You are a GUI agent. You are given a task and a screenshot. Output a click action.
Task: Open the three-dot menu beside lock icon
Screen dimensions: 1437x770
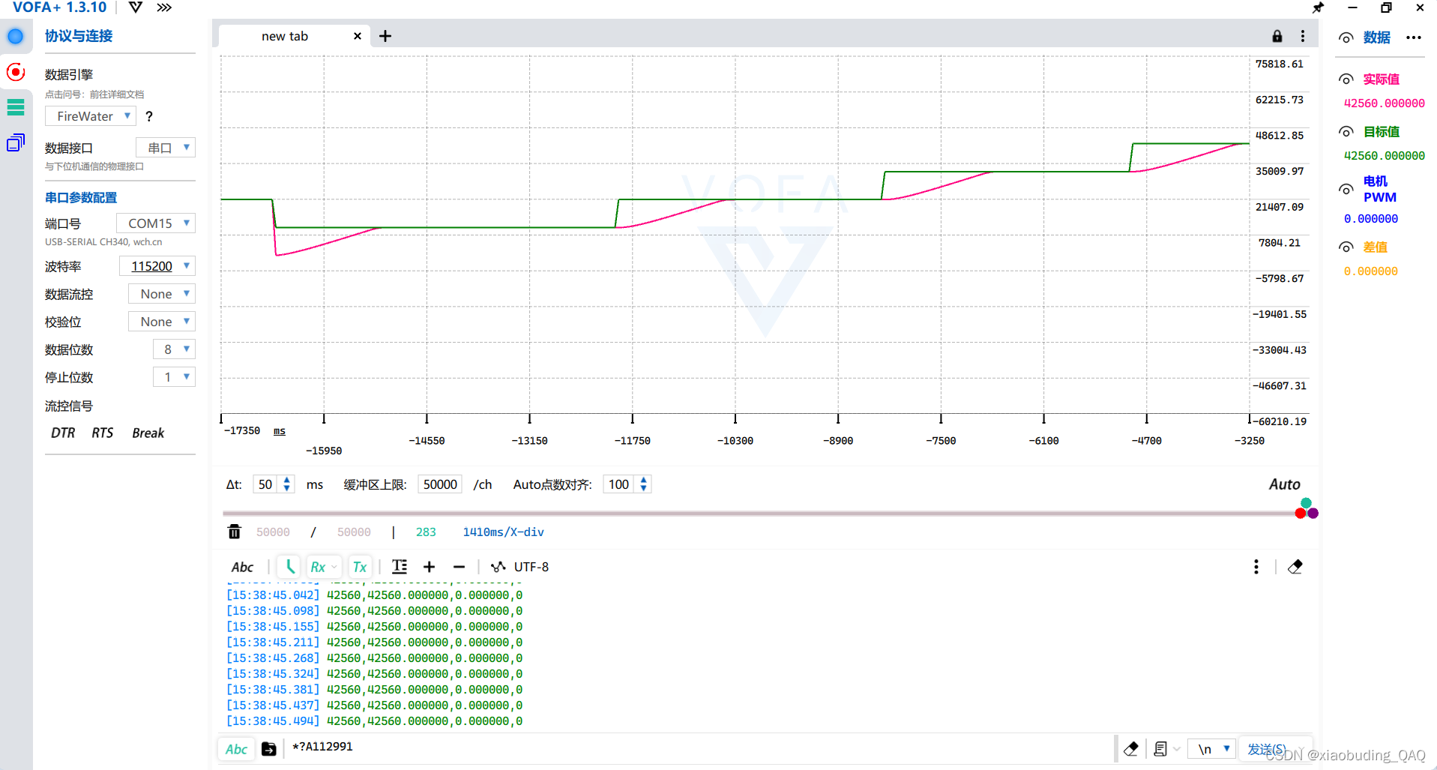coord(1303,36)
